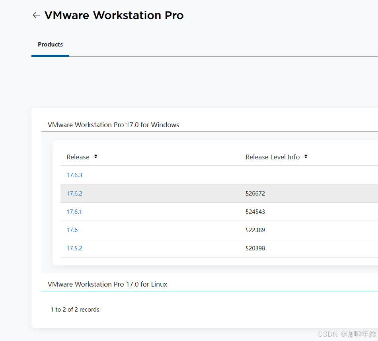Click the CSDN watermark text
The image size is (378, 341).
347,334
